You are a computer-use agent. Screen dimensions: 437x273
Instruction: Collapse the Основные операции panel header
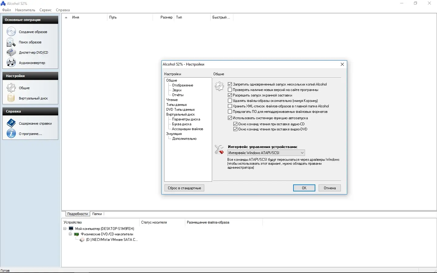(x=30, y=20)
